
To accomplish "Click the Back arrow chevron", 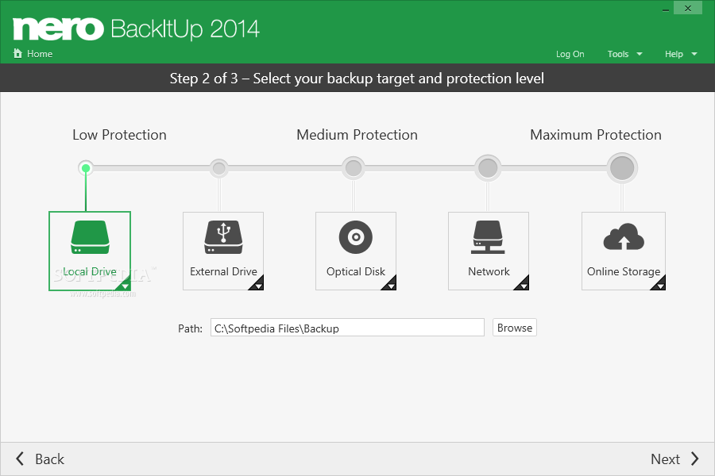I will pos(20,459).
